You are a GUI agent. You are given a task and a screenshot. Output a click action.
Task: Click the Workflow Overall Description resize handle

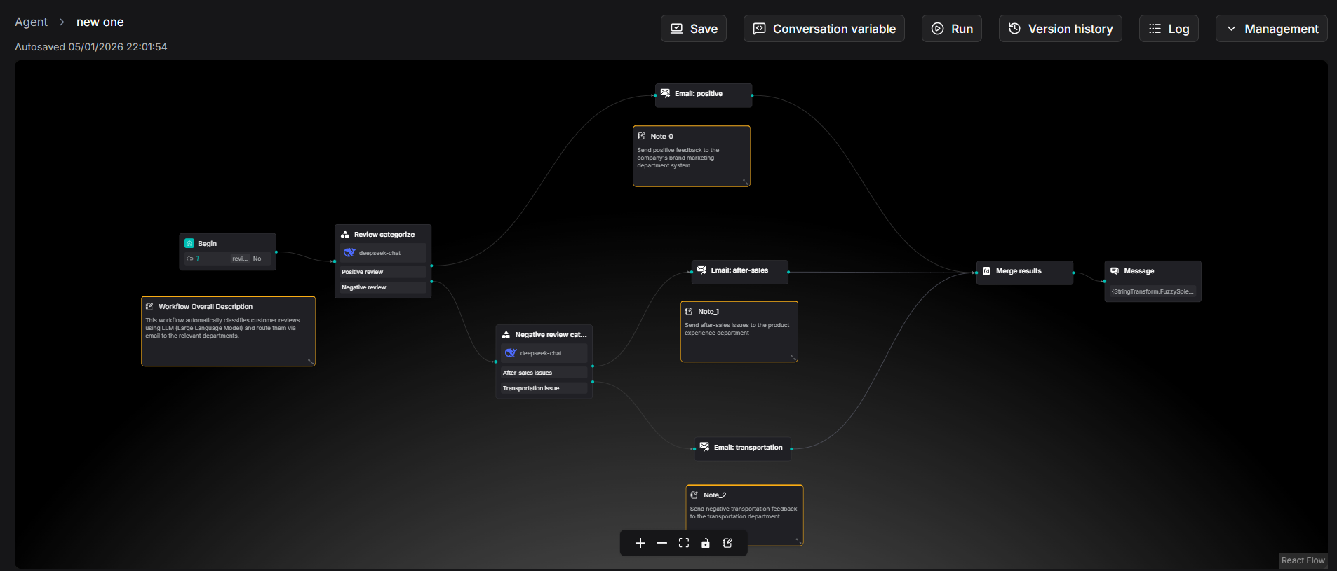[x=311, y=362]
